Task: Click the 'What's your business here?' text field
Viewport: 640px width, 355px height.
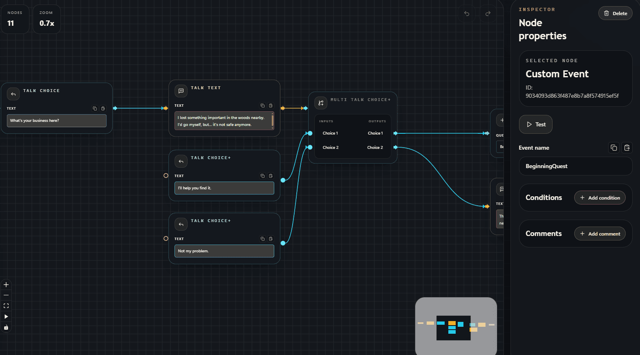Action: [57, 121]
